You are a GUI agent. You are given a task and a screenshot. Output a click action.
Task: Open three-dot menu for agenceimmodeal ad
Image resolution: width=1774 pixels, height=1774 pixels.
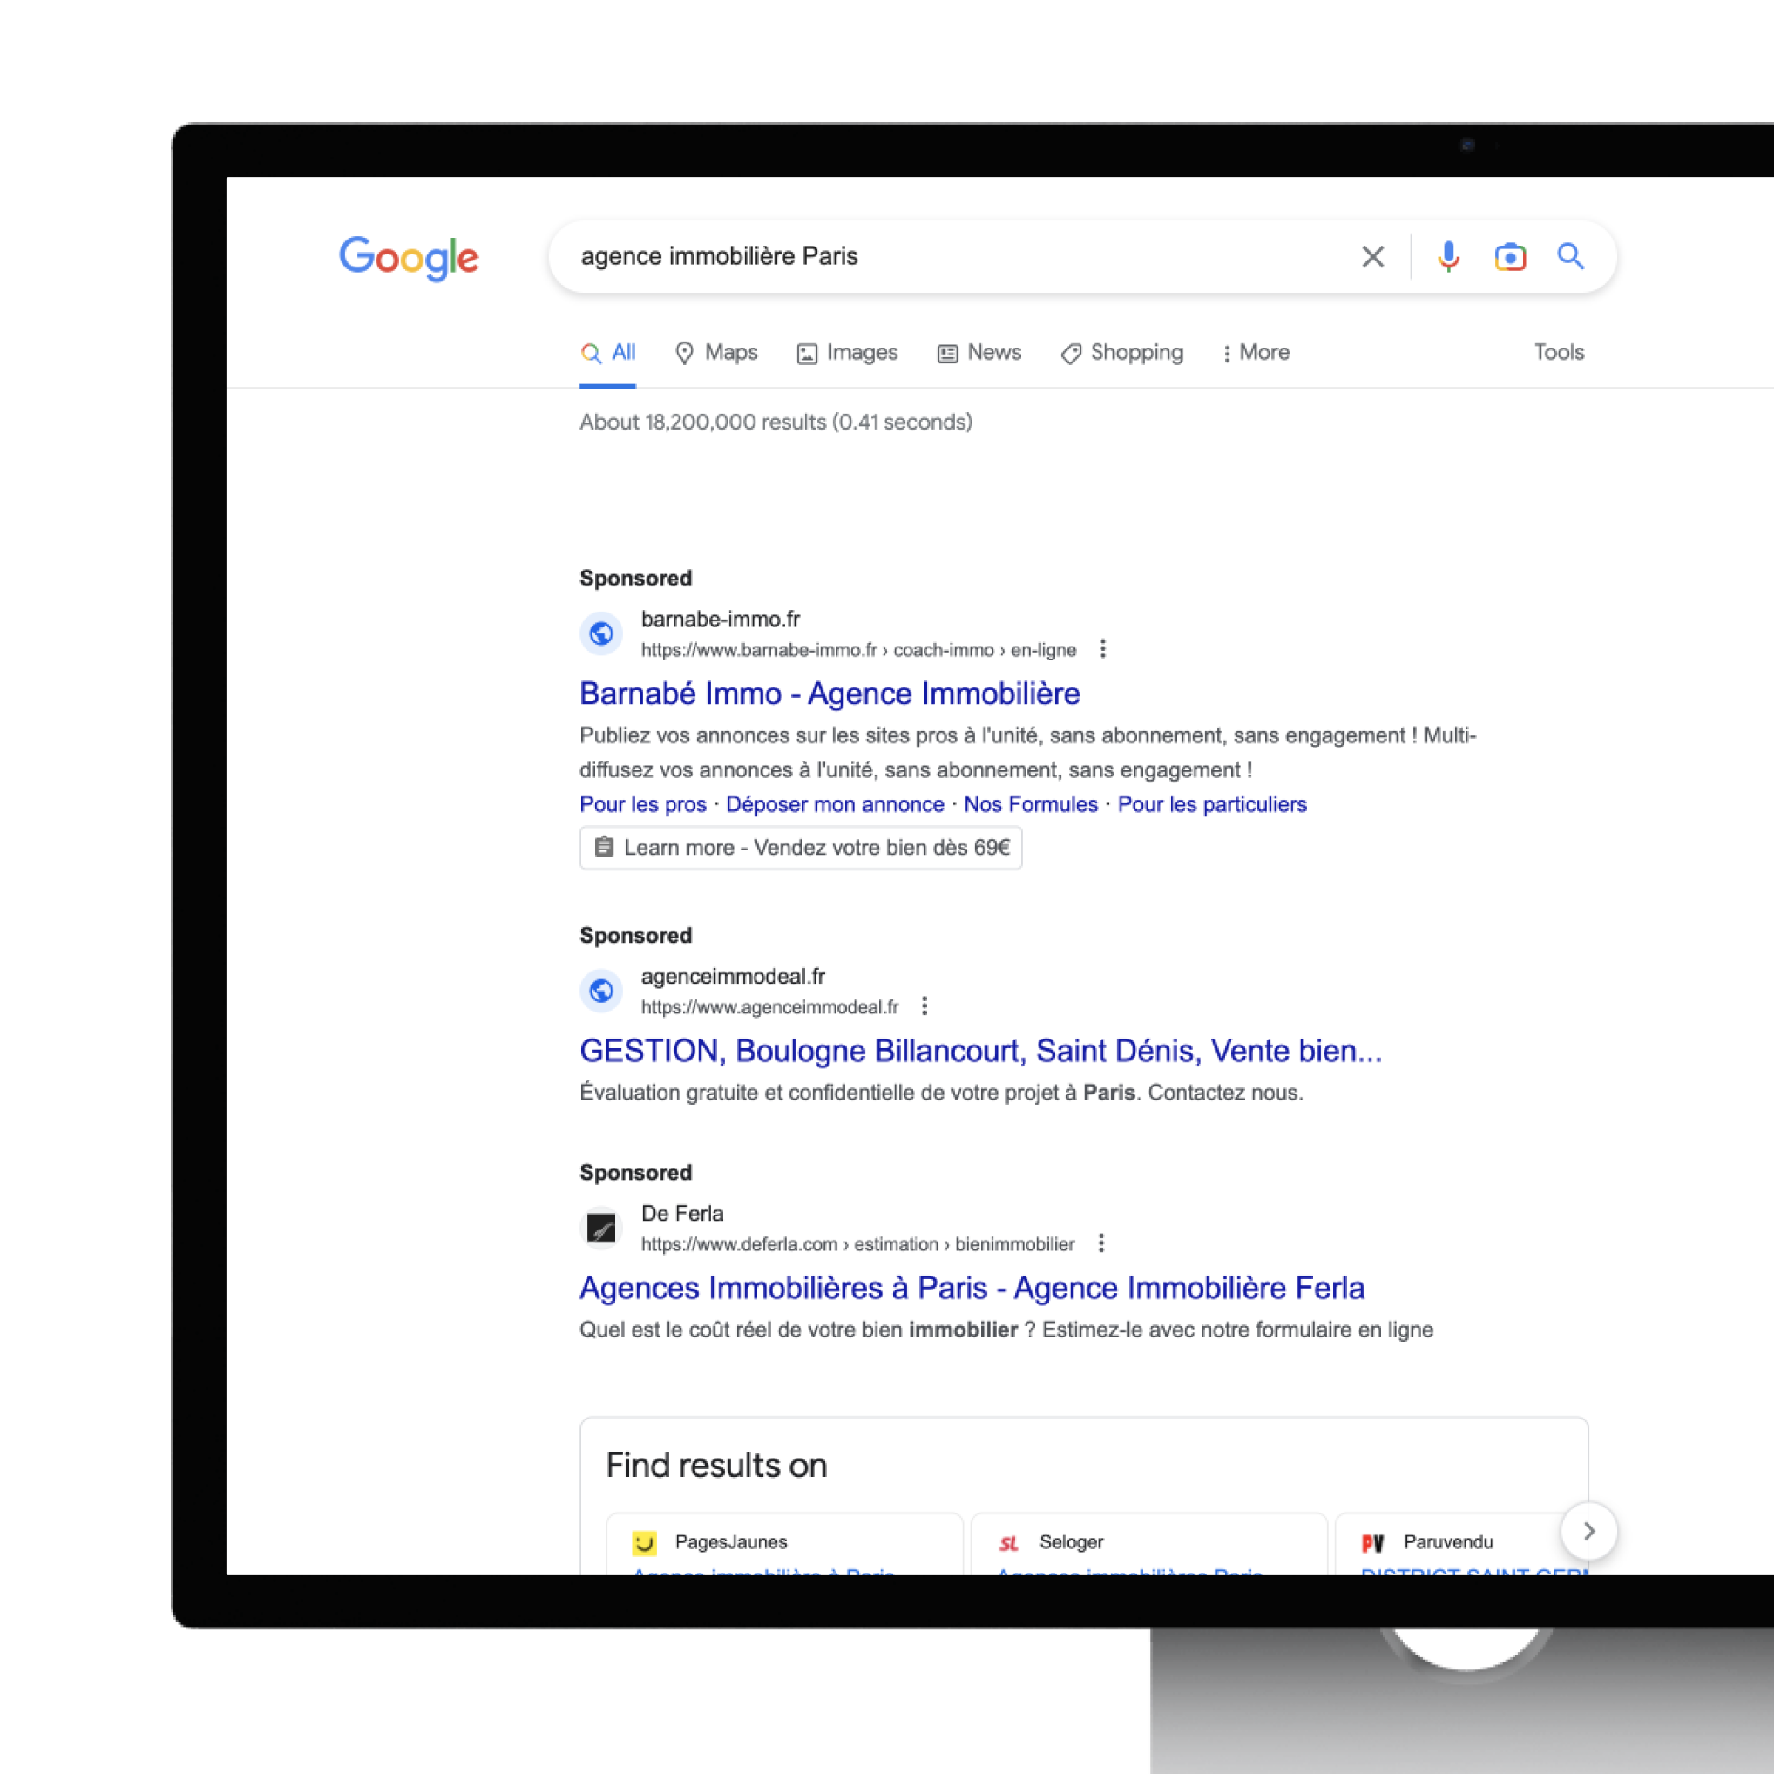click(x=924, y=1006)
